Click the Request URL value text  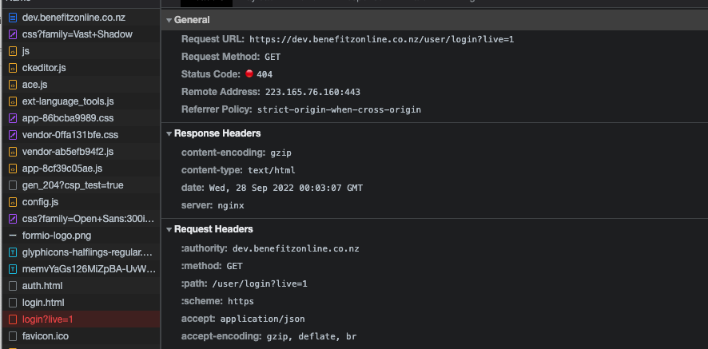click(381, 39)
